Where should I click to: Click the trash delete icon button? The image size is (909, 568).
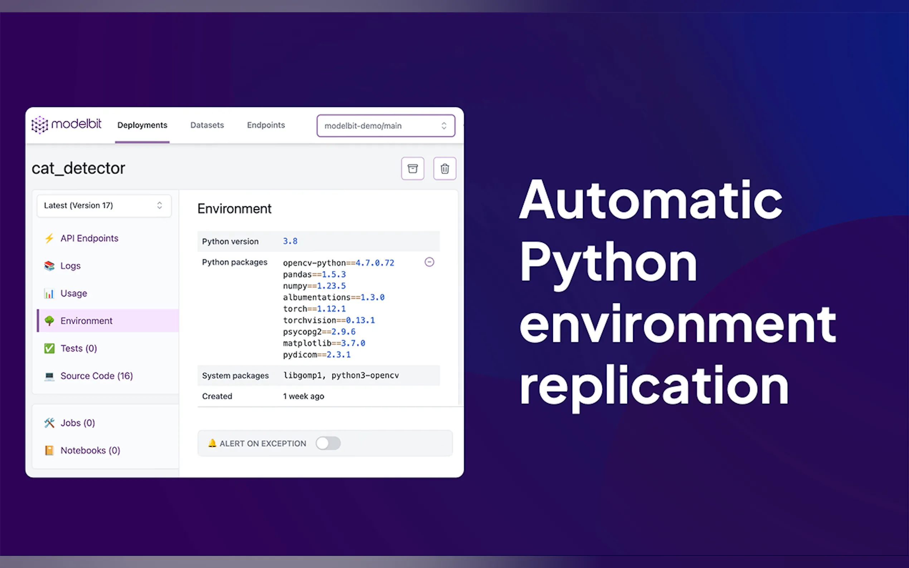click(x=444, y=169)
